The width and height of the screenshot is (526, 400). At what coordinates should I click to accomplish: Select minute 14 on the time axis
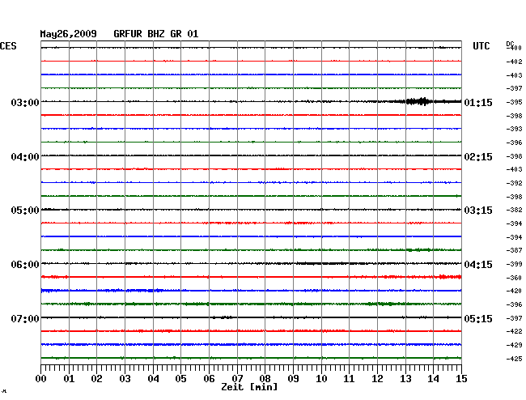coord(433,379)
